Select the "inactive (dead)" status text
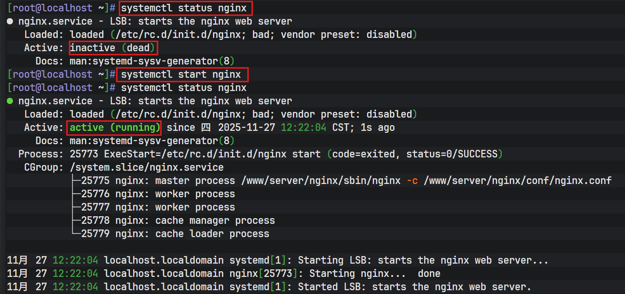625x294 pixels. coord(113,48)
